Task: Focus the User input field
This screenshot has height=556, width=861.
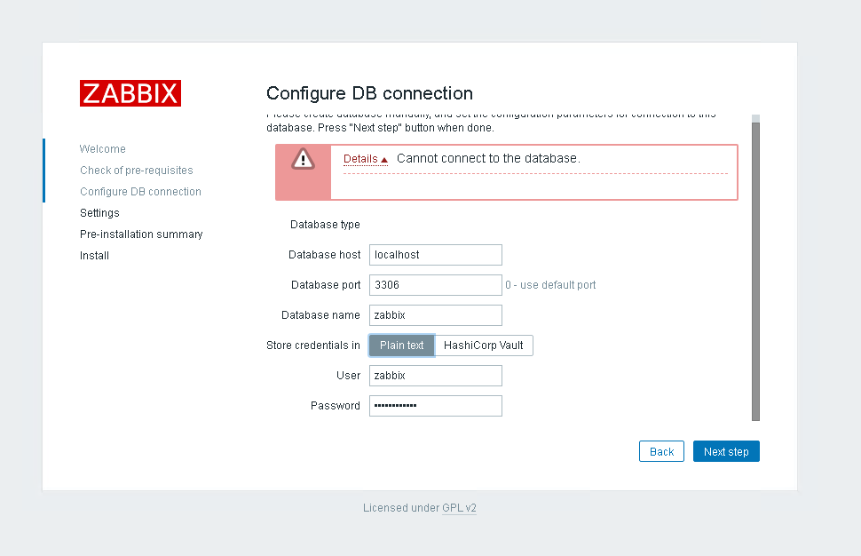Action: [x=435, y=376]
